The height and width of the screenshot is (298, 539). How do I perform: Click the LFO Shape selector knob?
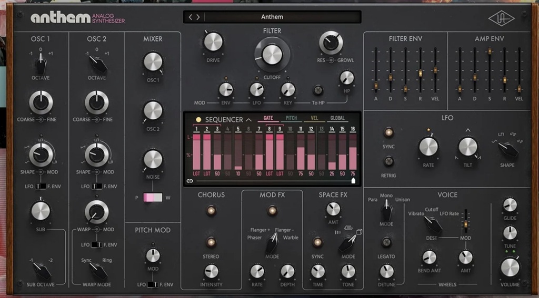click(508, 150)
